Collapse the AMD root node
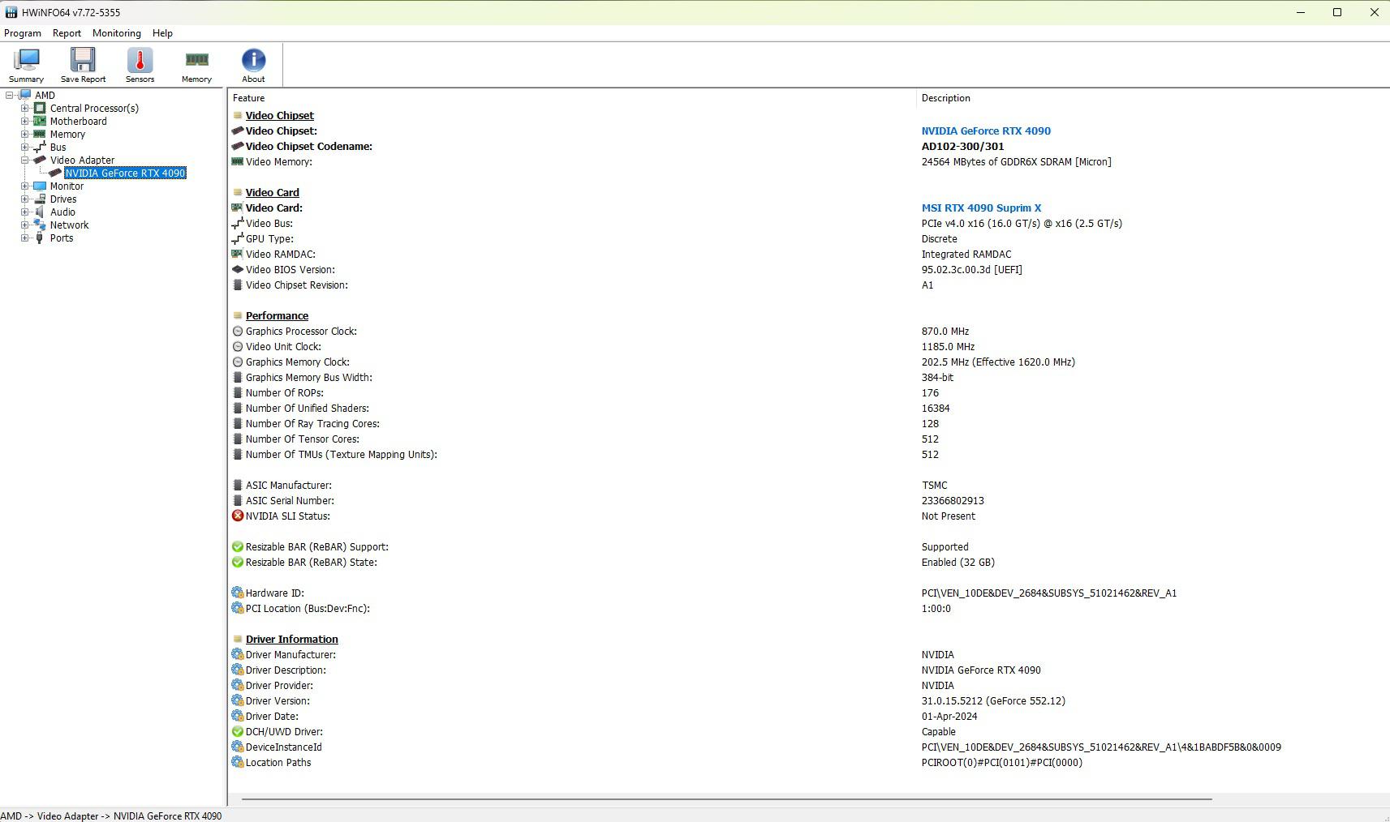The height and width of the screenshot is (822, 1390). [10, 95]
